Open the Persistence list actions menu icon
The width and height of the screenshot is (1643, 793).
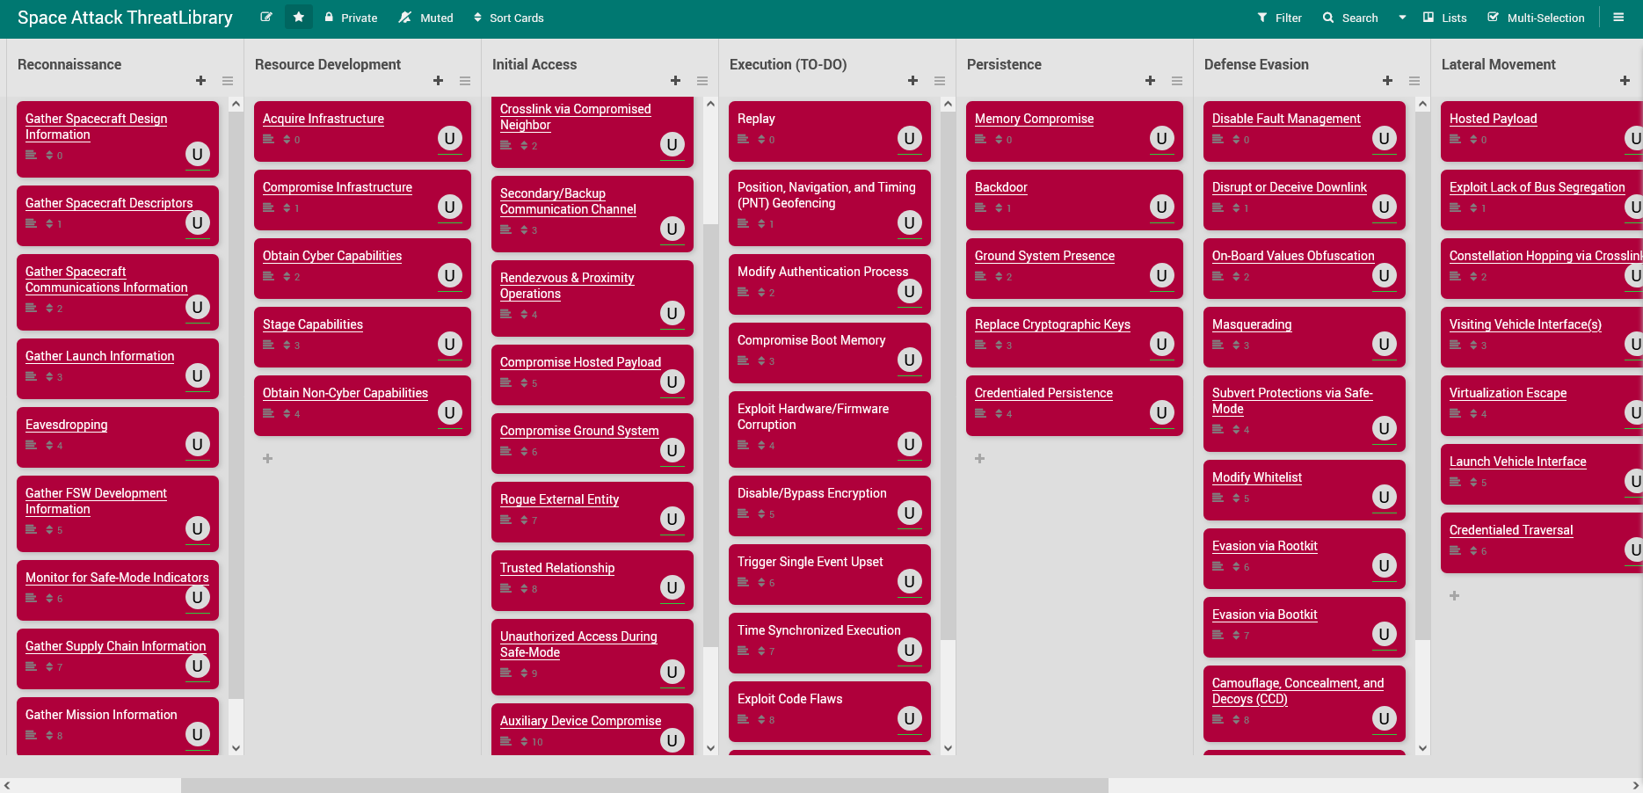[x=1176, y=81]
